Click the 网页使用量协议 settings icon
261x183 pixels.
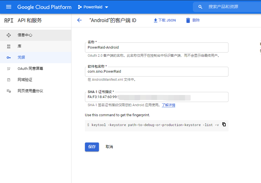[9, 91]
